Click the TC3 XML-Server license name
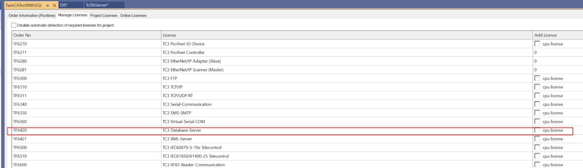Screen dimensions: 583x168 click(x=177, y=139)
